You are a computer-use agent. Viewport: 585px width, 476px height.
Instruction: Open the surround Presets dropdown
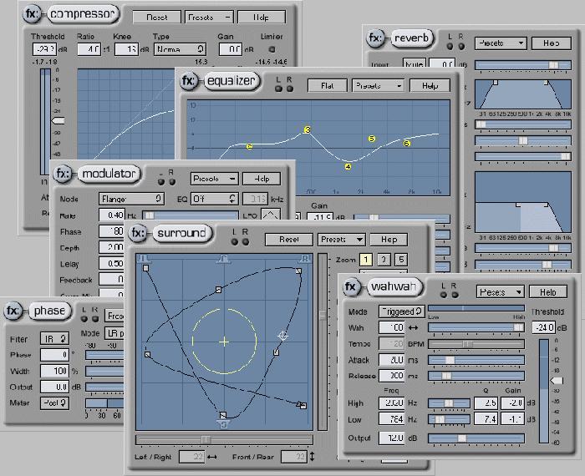point(341,240)
